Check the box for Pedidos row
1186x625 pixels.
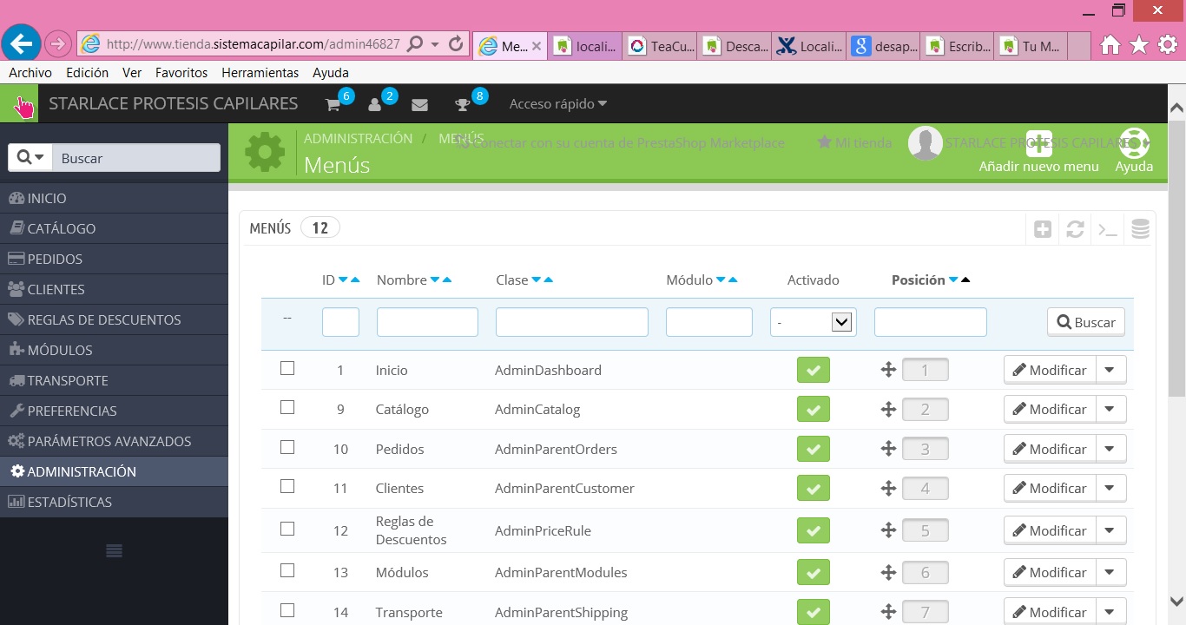pos(287,447)
